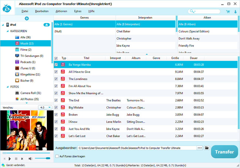The image size is (240, 168).
Task: Click music icon of The Loneliness row
Action: [63, 79]
